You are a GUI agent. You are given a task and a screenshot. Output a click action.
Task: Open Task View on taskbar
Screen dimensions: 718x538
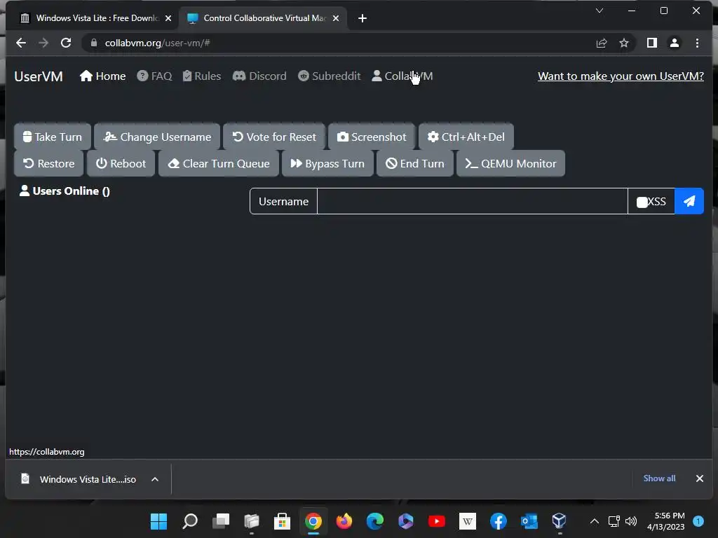[221, 521]
